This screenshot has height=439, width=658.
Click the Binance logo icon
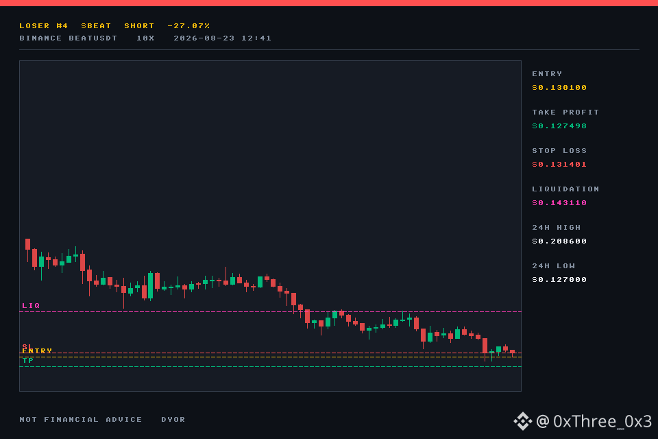pos(522,421)
